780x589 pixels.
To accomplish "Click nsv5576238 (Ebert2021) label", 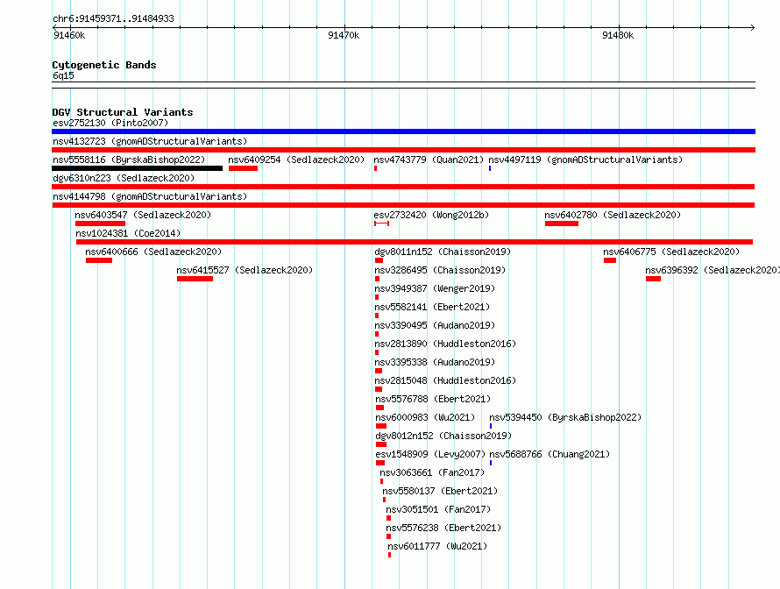I will (x=443, y=528).
